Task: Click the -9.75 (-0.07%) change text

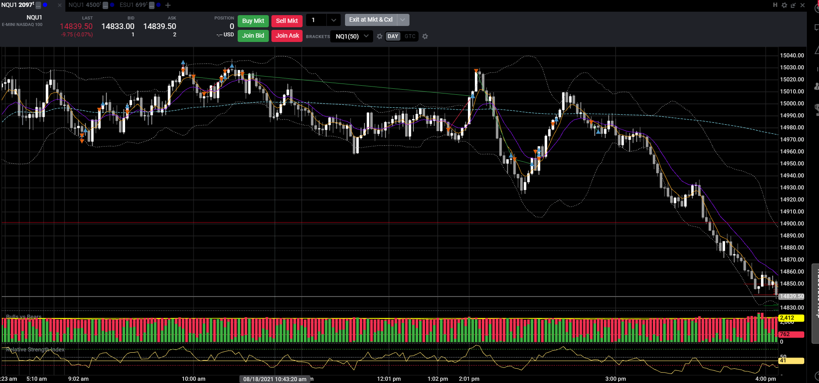Action: pos(77,35)
